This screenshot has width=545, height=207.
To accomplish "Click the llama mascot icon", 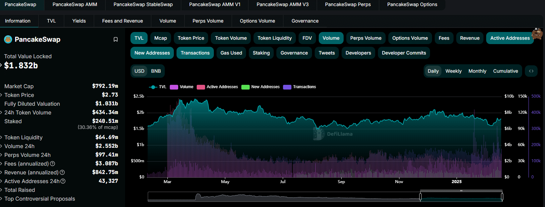I will pyautogui.click(x=537, y=34).
